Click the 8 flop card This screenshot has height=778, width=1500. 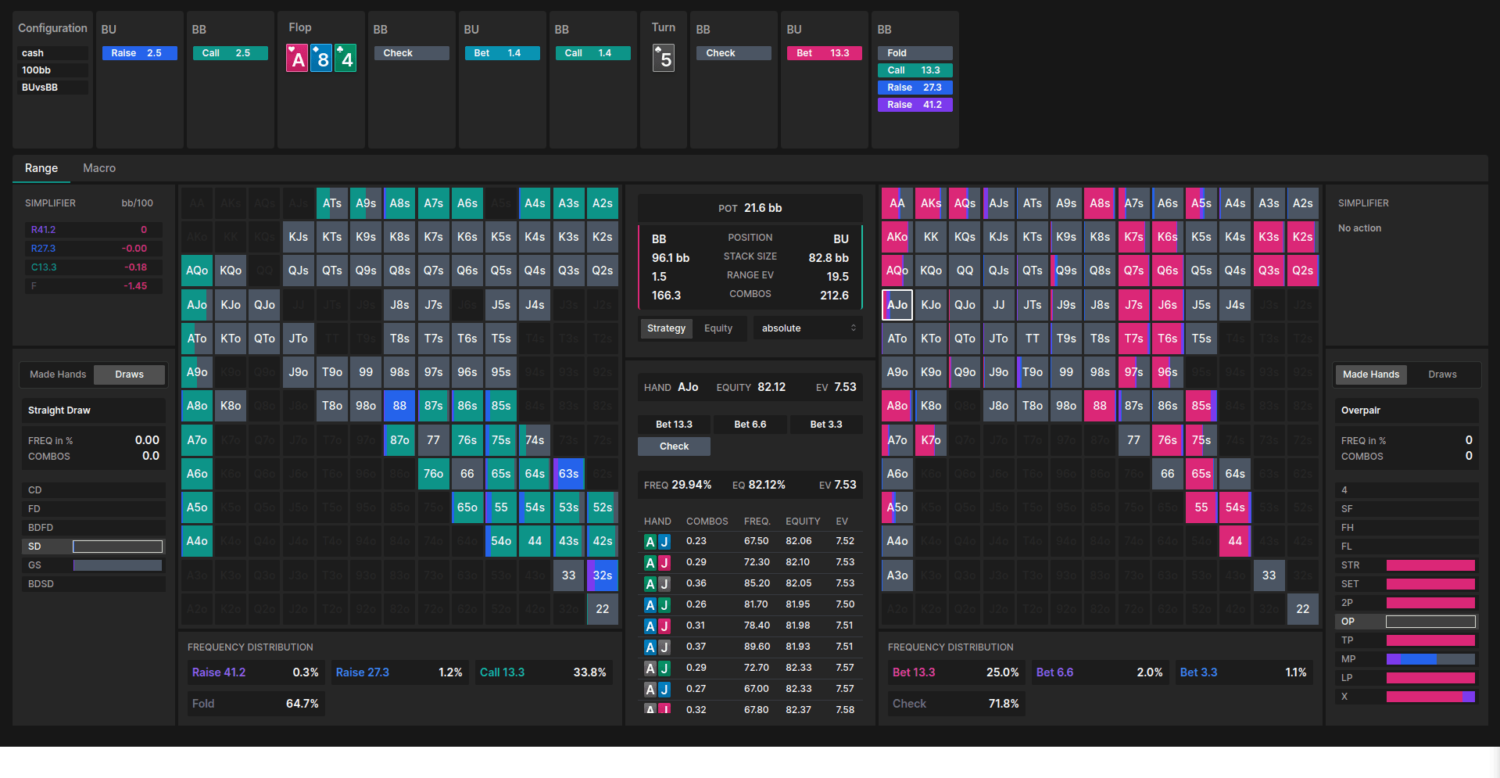[x=321, y=59]
